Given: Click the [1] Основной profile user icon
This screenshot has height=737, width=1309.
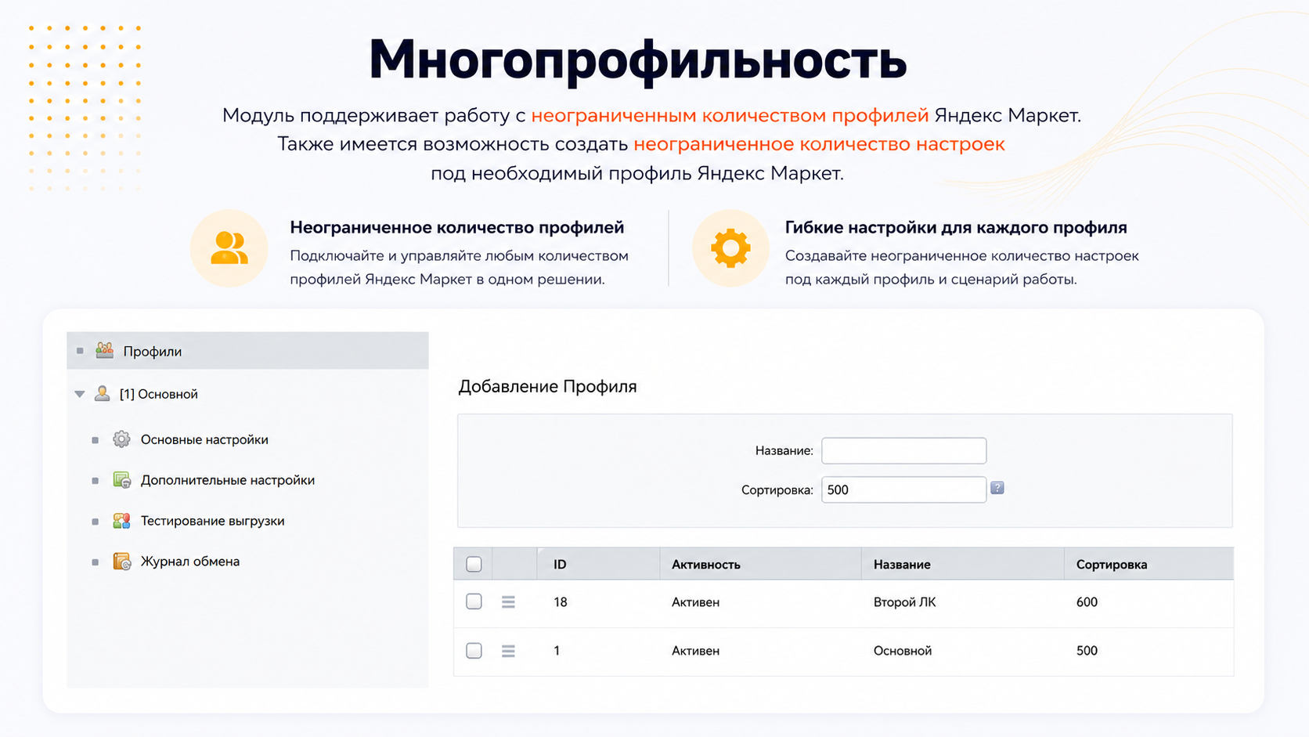Looking at the screenshot, I should (103, 393).
